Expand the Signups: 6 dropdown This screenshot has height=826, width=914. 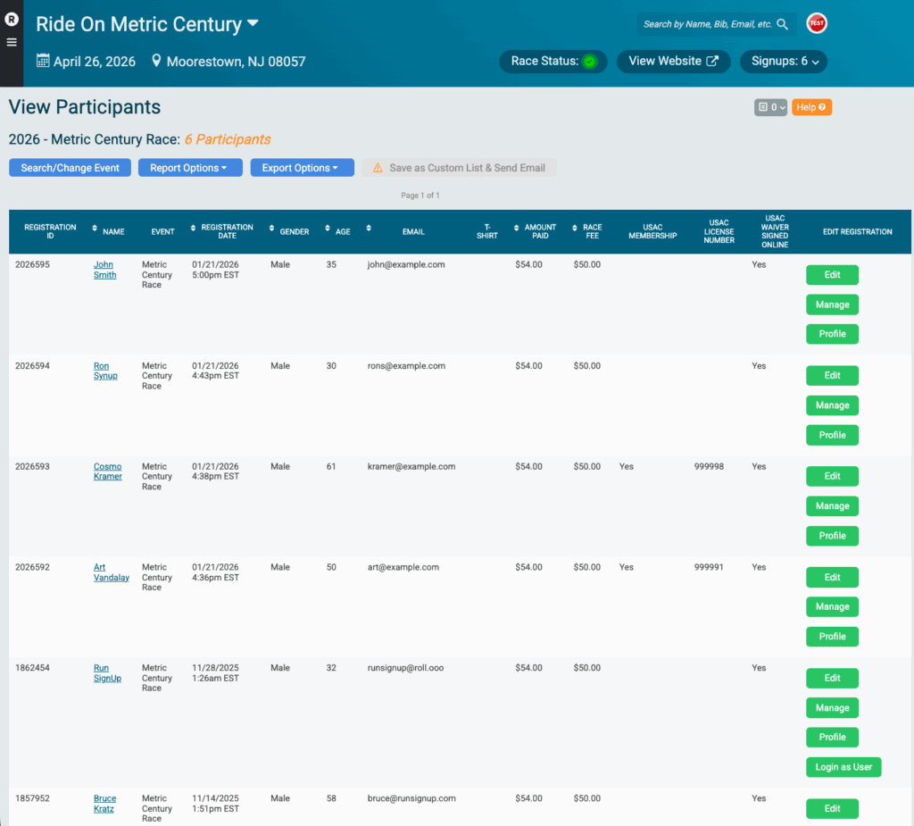point(783,62)
